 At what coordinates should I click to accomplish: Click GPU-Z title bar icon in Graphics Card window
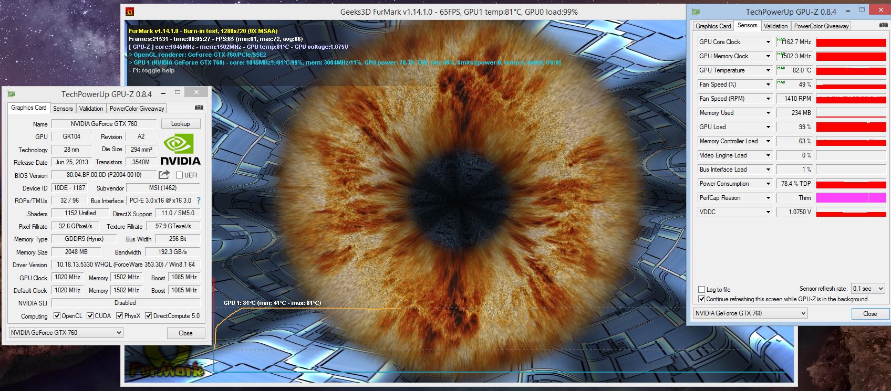tap(12, 94)
